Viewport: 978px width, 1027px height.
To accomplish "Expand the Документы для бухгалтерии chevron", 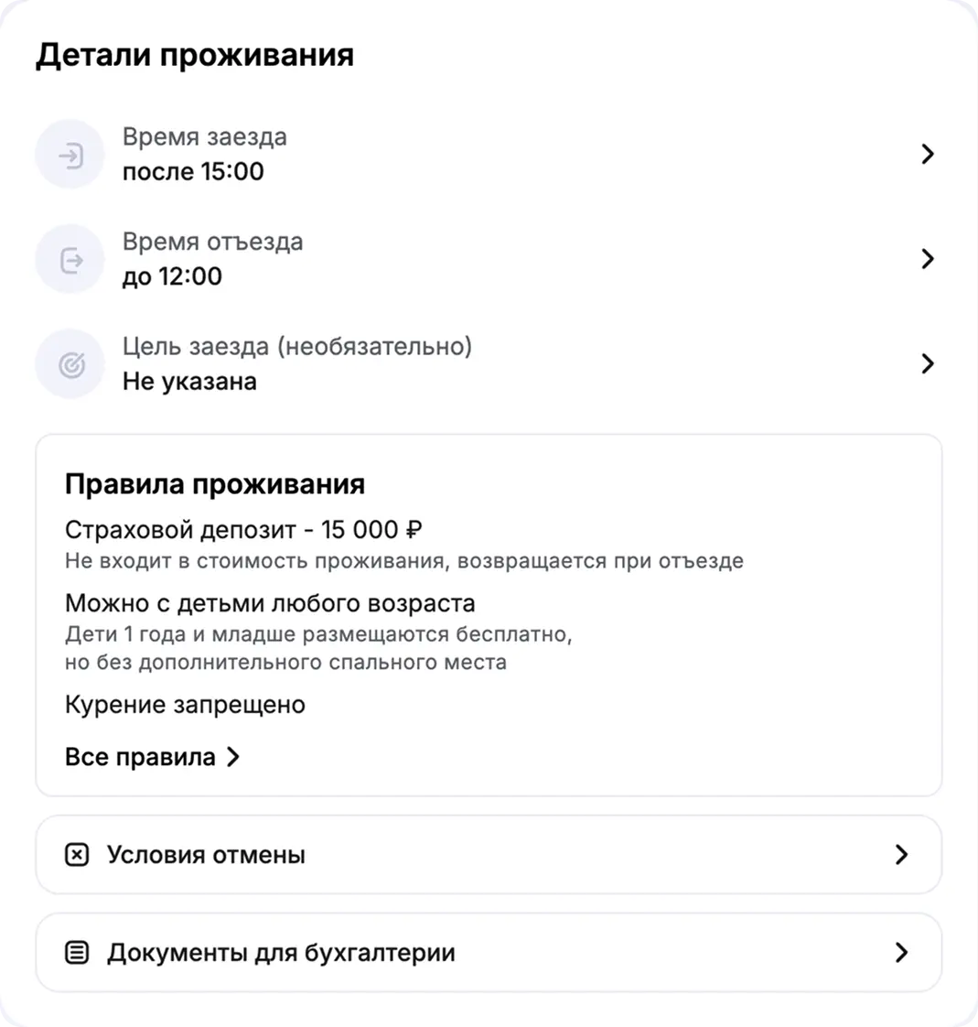I will click(x=901, y=953).
